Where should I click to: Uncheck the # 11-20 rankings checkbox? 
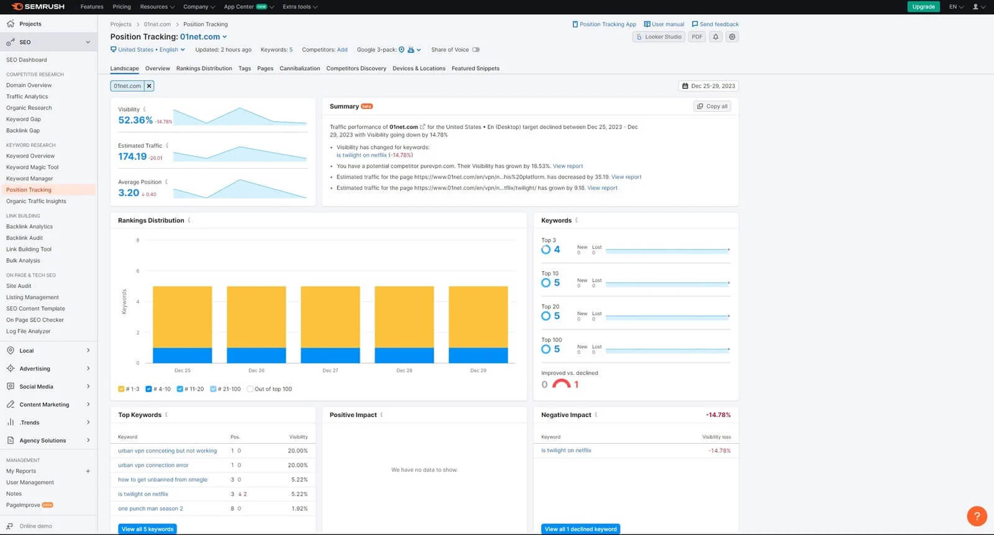pos(180,389)
